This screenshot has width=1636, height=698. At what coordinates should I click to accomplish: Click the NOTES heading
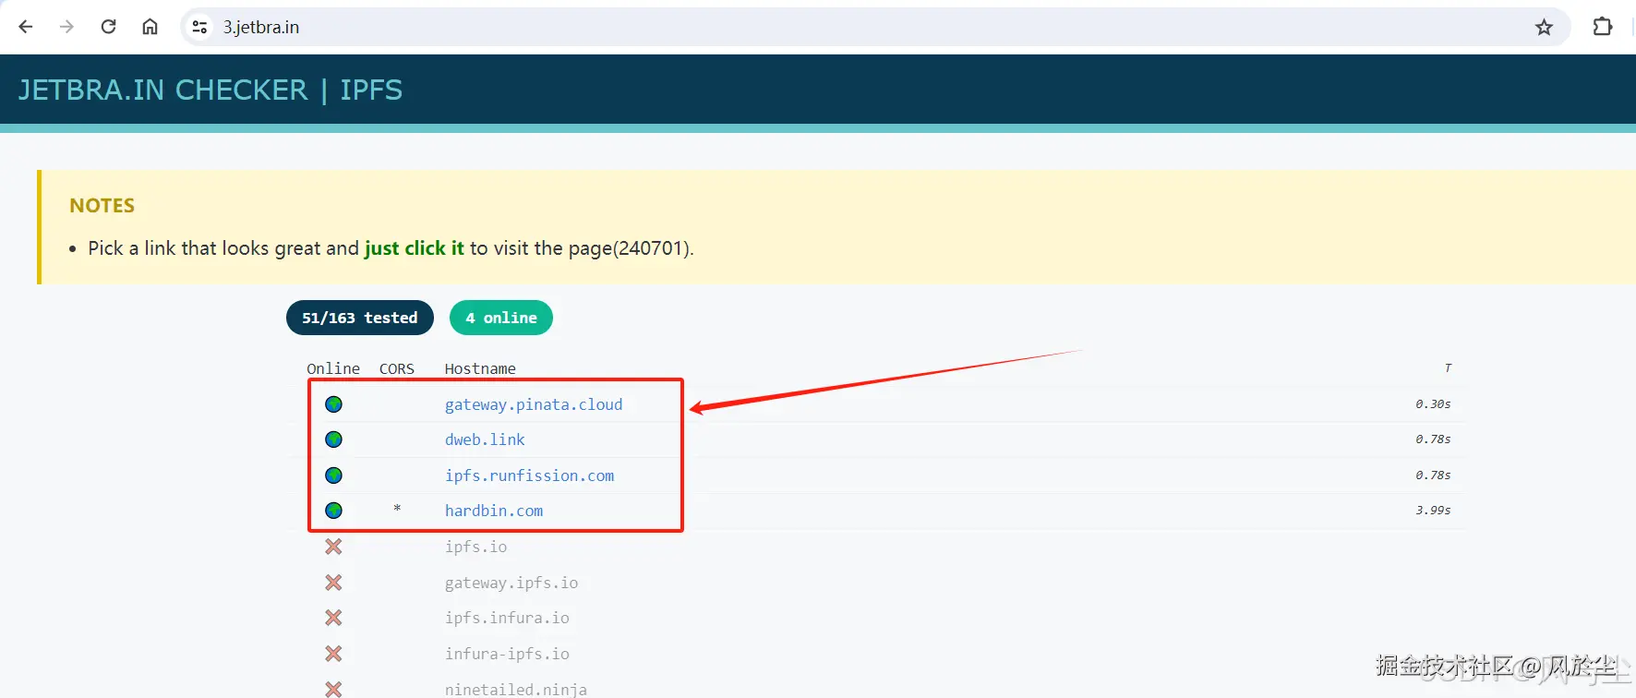click(102, 206)
